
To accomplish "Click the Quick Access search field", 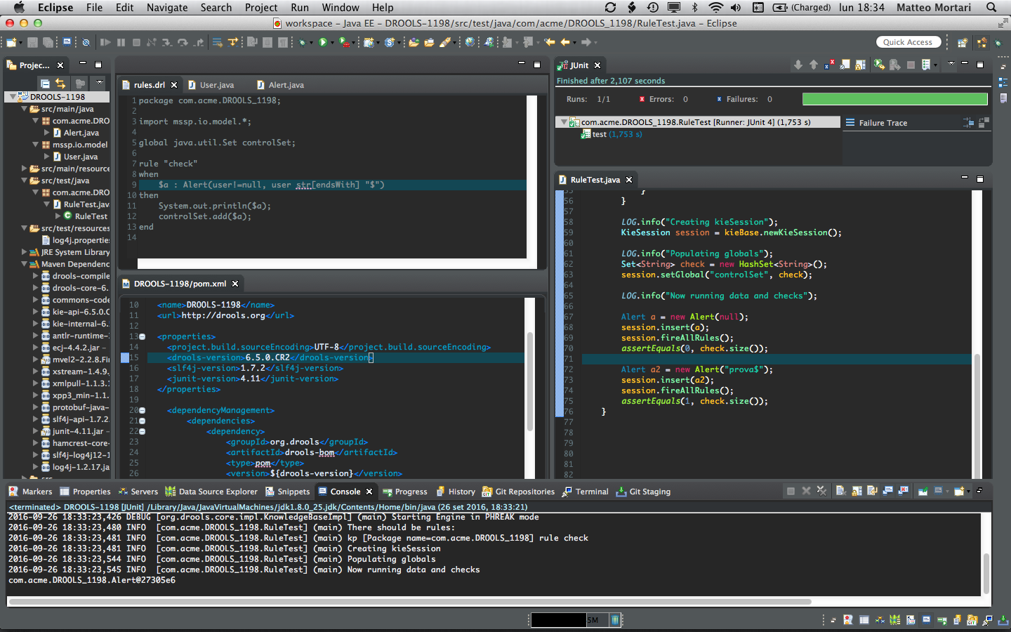I will (907, 42).
